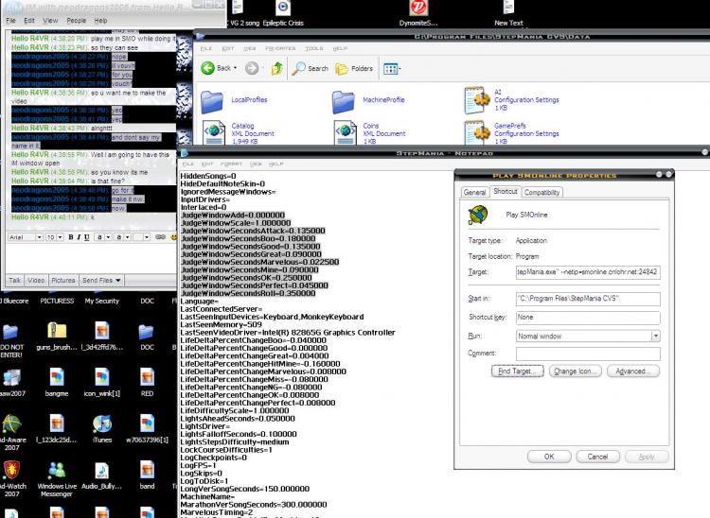710x518 pixels.
Task: Open the People menu in IM window
Action: (x=76, y=21)
